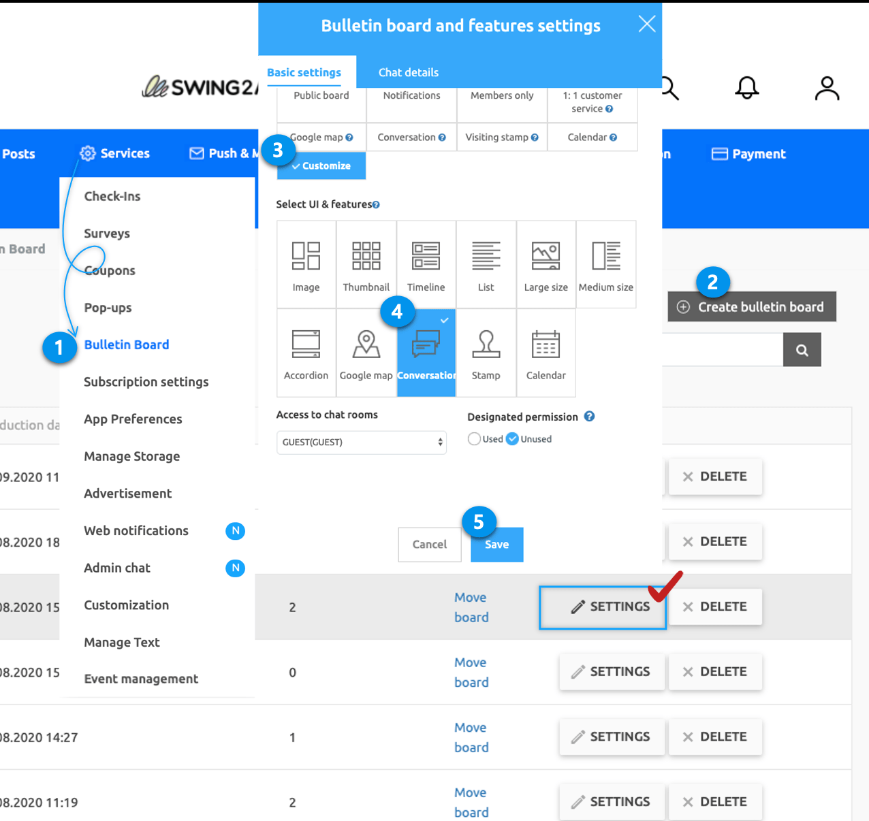The width and height of the screenshot is (869, 821).
Task: Open notifications bell icon
Action: (746, 88)
